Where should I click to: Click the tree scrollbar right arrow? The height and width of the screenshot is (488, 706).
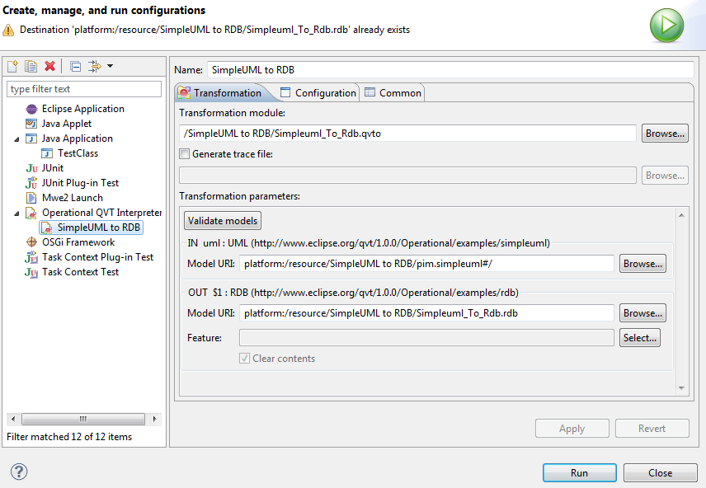point(154,419)
